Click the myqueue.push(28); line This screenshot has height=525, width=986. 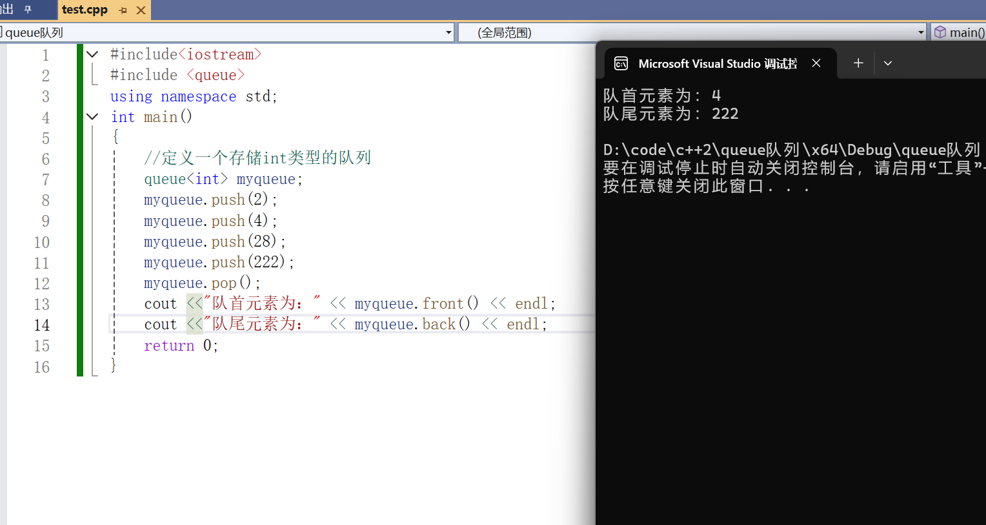[x=215, y=242]
